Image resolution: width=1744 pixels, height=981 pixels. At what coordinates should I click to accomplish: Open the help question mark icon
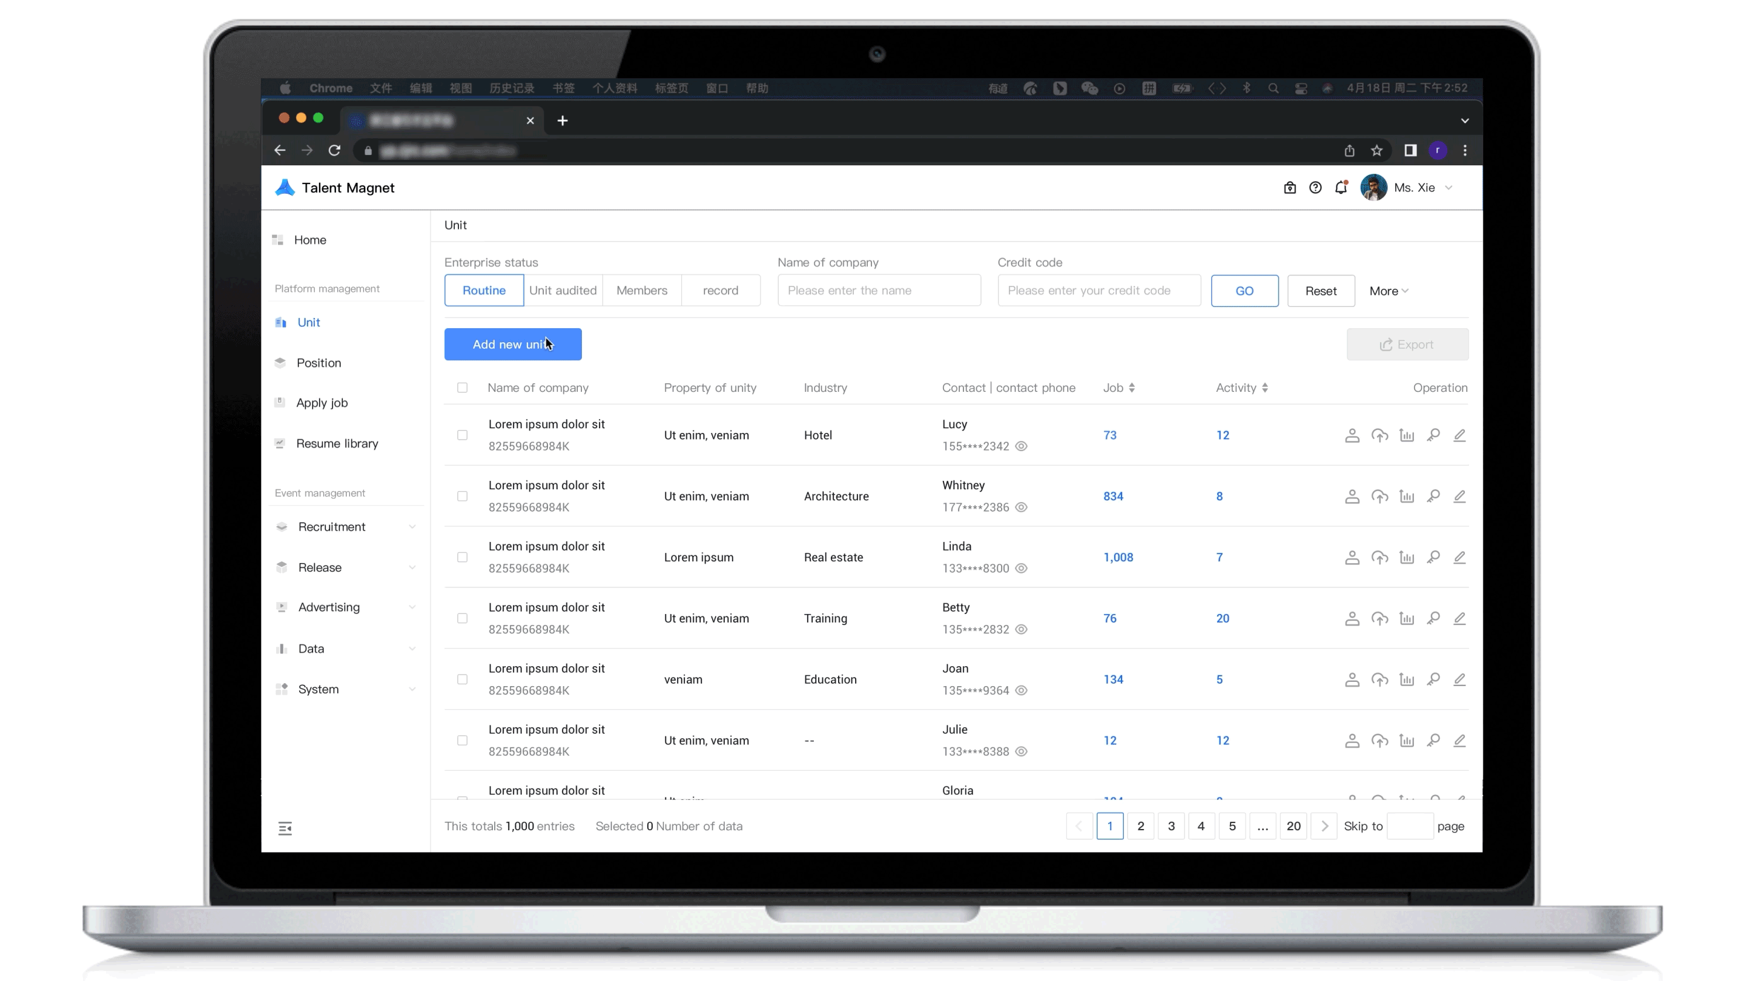pyautogui.click(x=1315, y=188)
